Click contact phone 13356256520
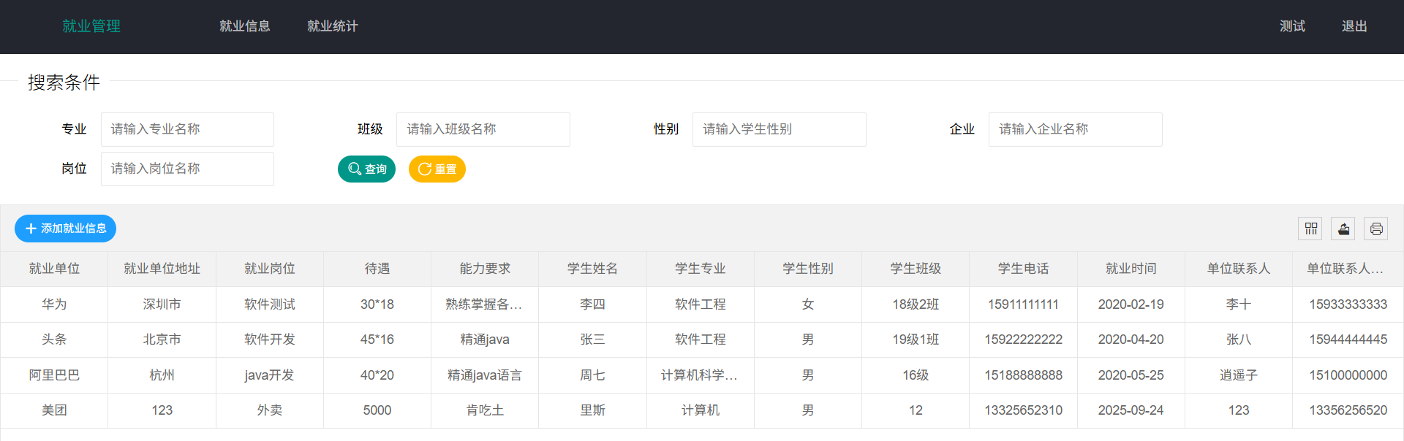Image resolution: width=1404 pixels, height=441 pixels. pos(1348,410)
